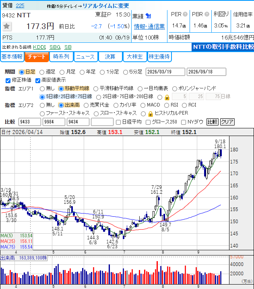Screen dimensions: 254x289
Task: Select 週足 period radio button
Action: [x=42, y=72]
